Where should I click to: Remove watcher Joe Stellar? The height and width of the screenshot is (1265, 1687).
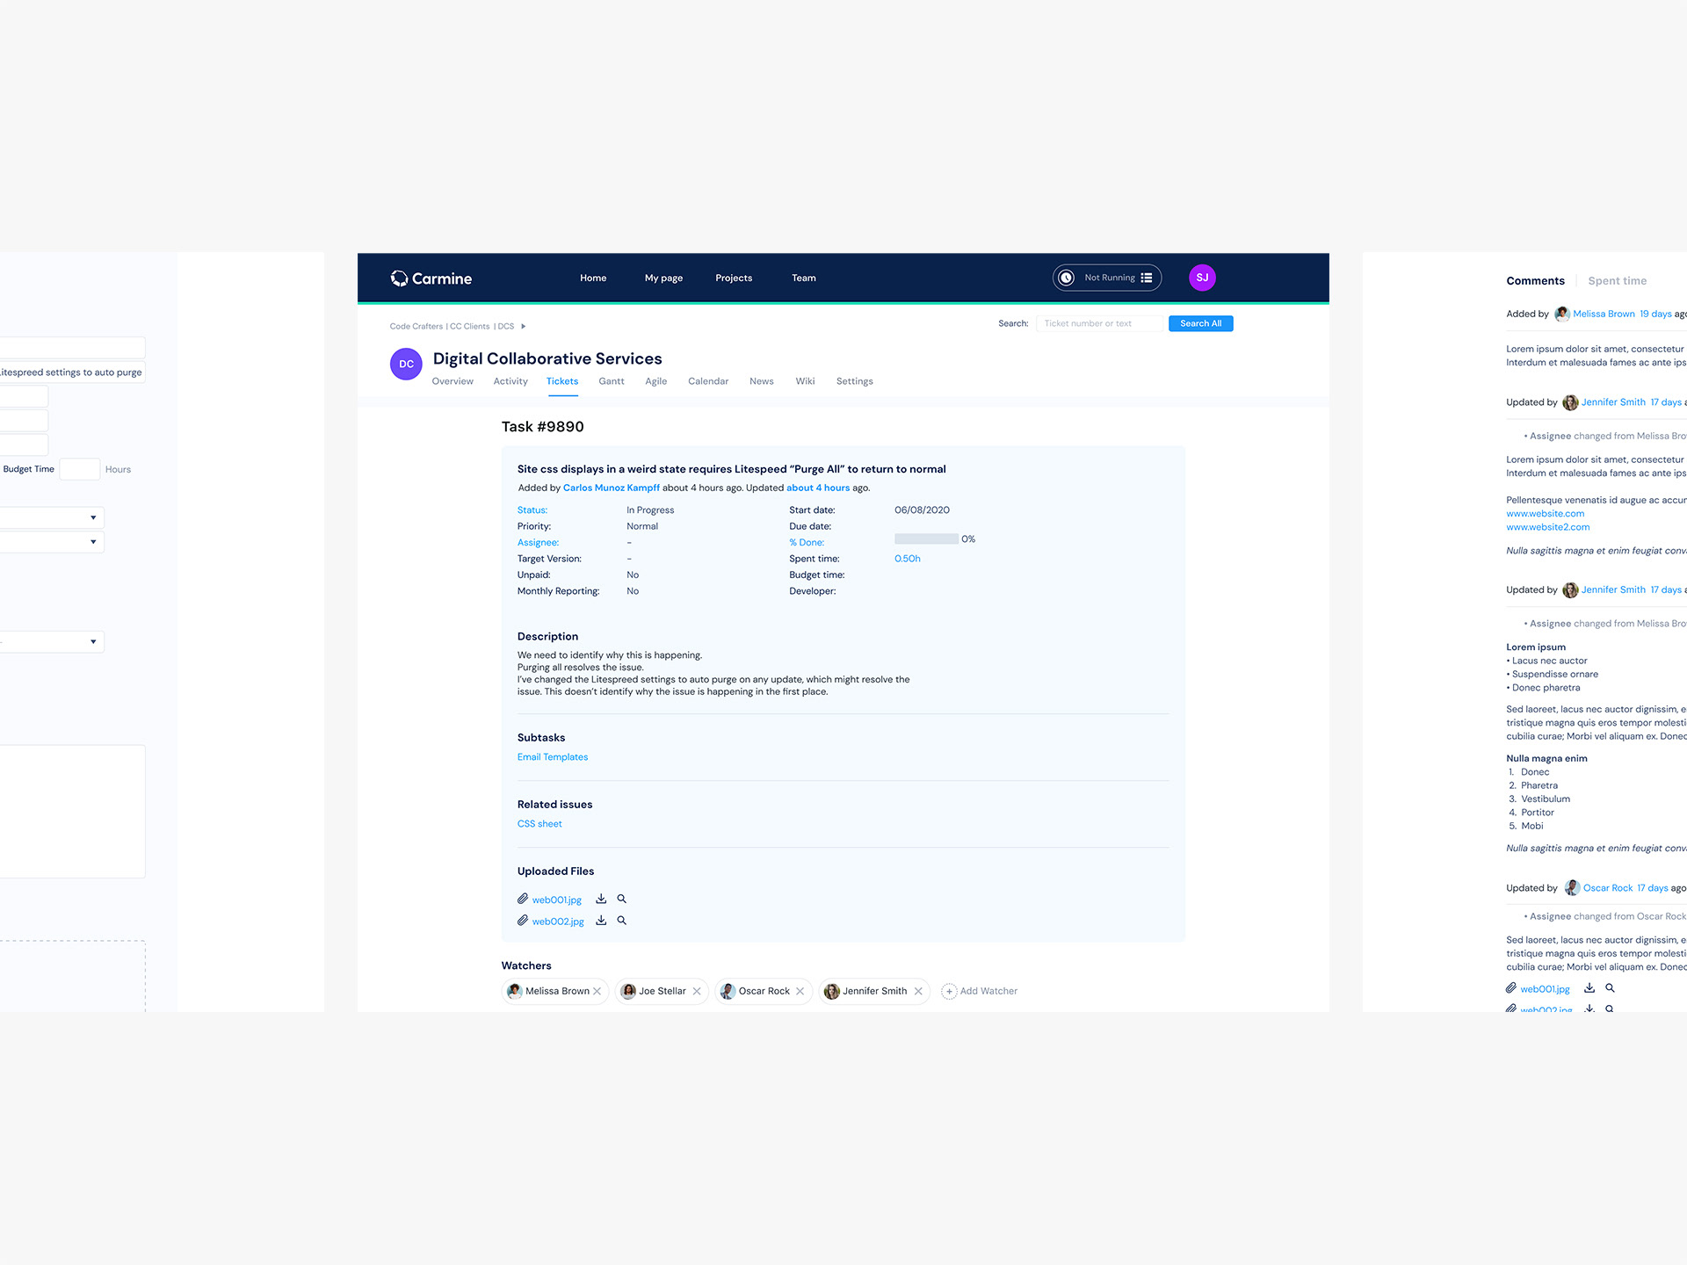coord(697,991)
